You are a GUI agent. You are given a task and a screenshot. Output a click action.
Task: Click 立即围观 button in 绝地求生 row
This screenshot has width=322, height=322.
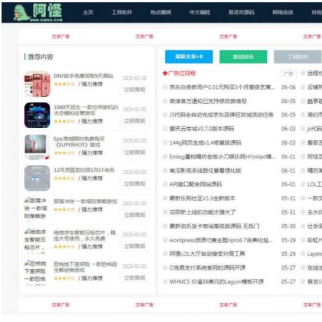tap(135, 246)
